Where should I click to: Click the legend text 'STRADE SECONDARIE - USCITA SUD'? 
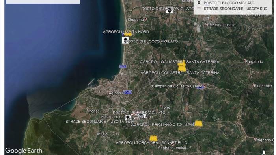click(x=235, y=9)
